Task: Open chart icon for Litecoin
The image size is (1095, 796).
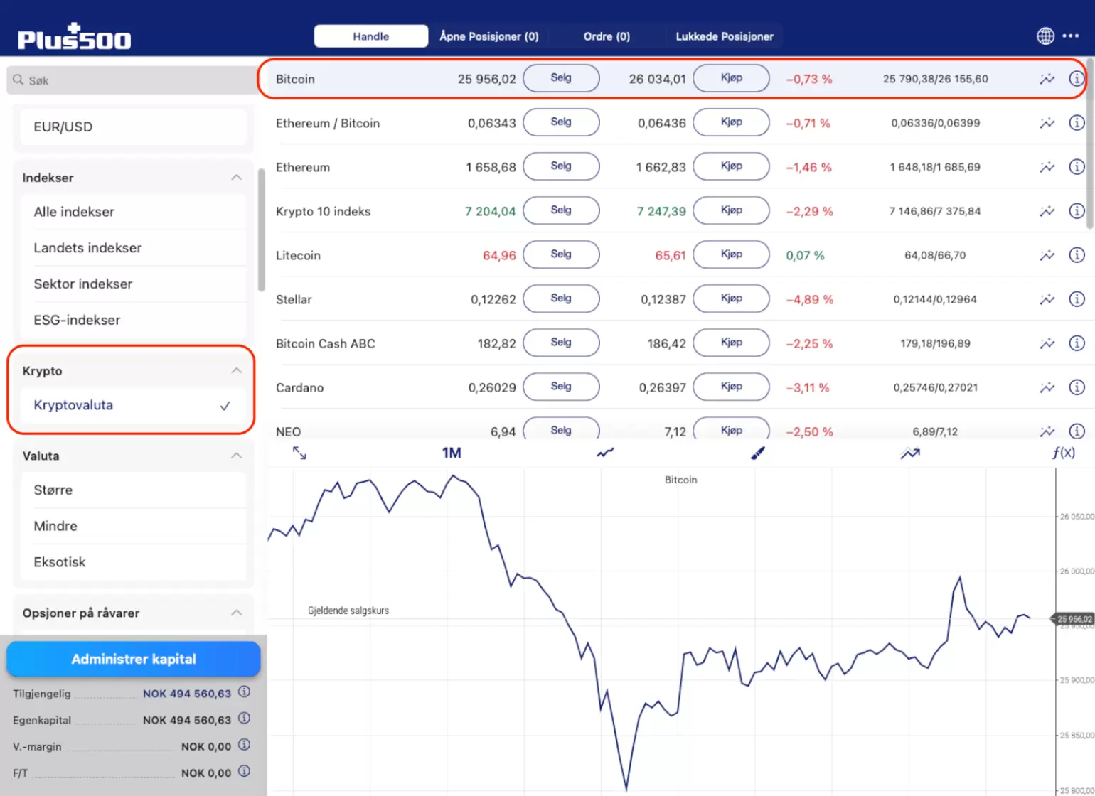Action: 1047,255
